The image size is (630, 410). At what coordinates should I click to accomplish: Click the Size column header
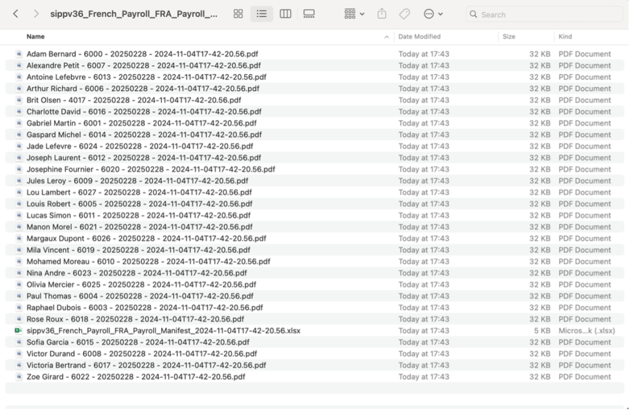click(x=509, y=37)
